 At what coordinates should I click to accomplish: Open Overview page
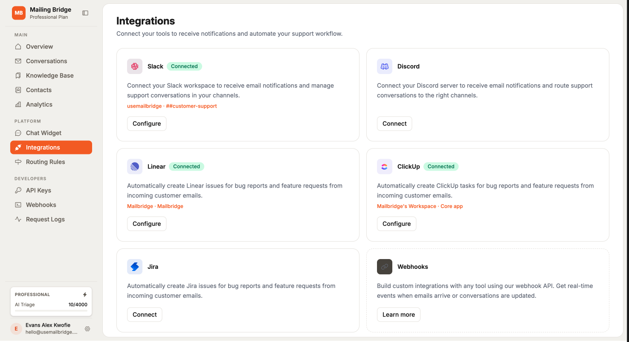point(51,46)
